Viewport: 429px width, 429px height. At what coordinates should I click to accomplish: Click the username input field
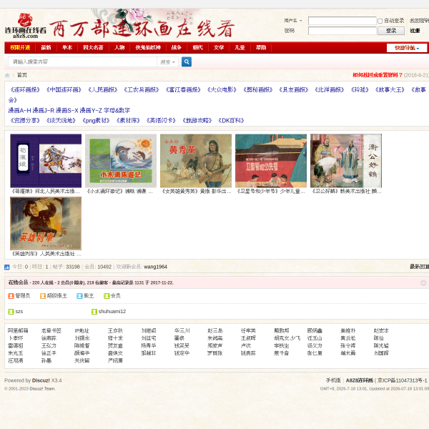point(342,21)
